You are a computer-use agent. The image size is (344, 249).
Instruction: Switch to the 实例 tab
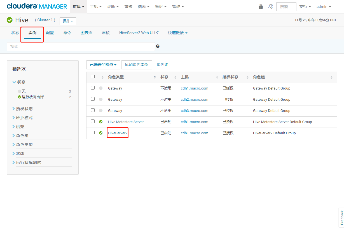coord(32,33)
